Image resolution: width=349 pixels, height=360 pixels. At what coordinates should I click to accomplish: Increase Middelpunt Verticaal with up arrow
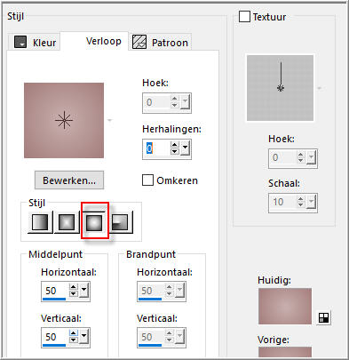74,333
